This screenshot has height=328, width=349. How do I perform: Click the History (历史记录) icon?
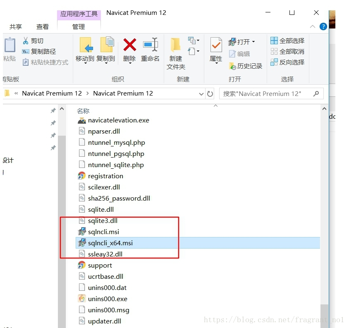(x=232, y=66)
